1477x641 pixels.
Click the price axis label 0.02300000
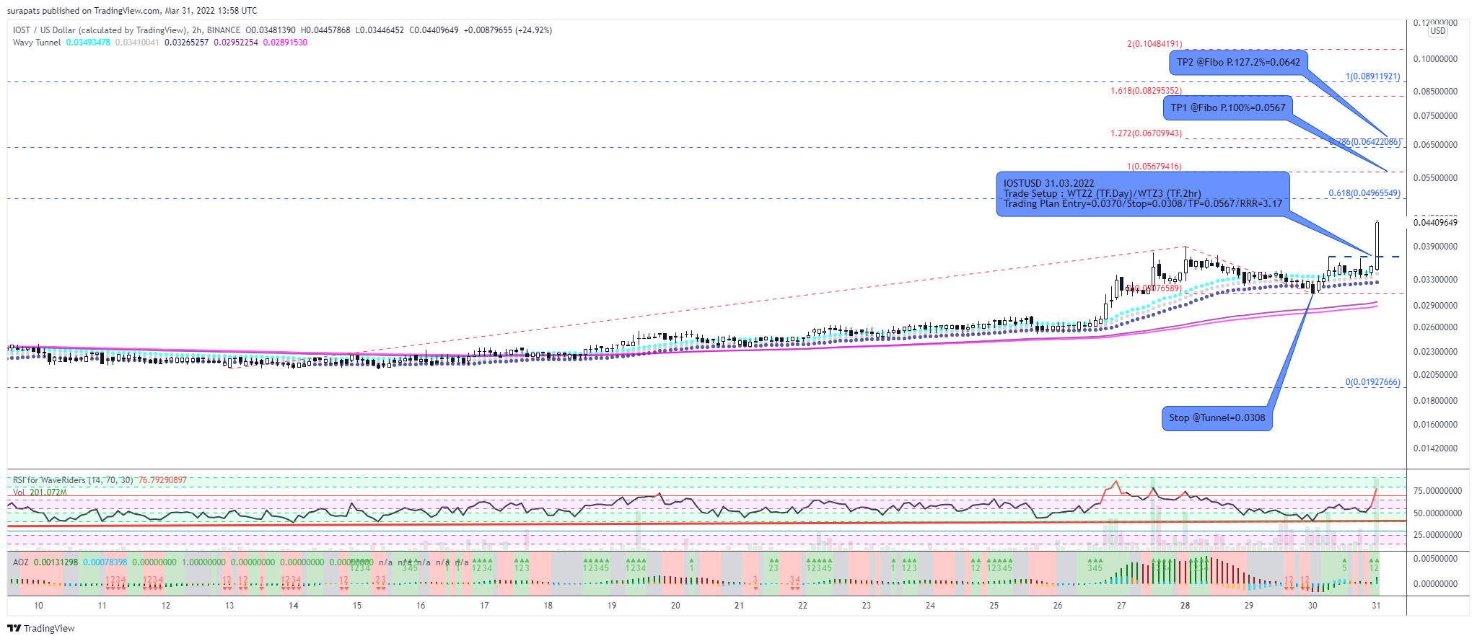click(x=1435, y=352)
